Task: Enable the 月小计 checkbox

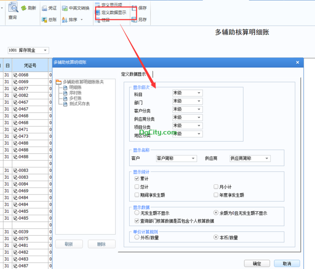Action: [216, 187]
